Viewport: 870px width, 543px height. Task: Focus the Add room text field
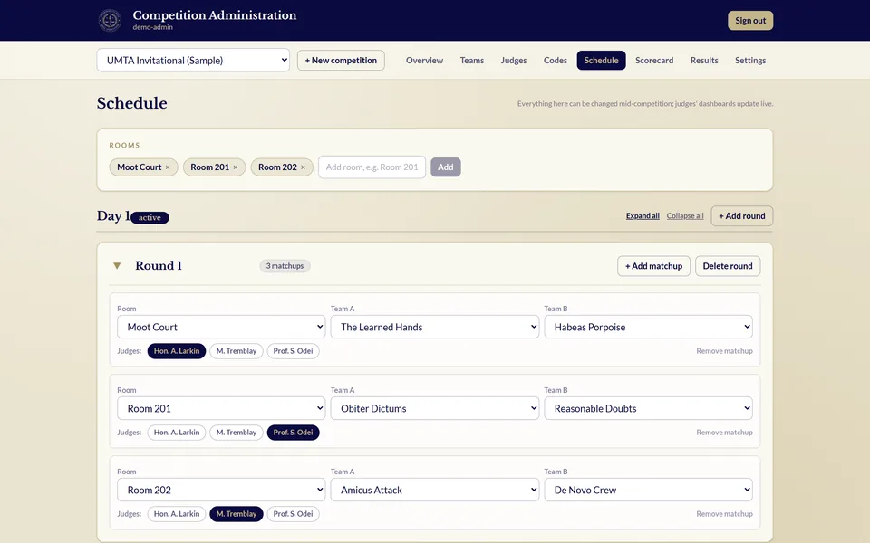(x=372, y=167)
